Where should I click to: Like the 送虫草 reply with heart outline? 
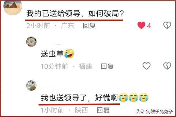(147, 66)
